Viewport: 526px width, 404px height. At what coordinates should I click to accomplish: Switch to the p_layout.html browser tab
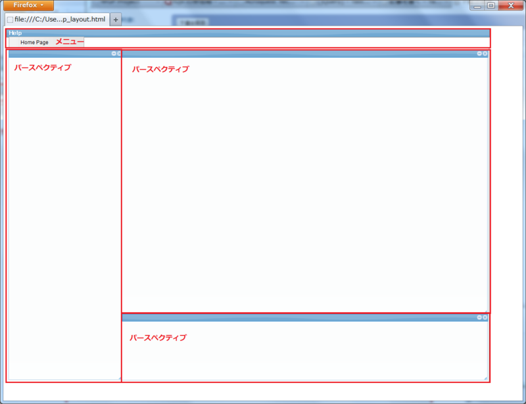click(56, 19)
